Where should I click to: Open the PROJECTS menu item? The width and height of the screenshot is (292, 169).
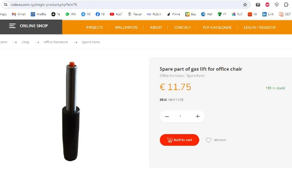click(x=95, y=27)
